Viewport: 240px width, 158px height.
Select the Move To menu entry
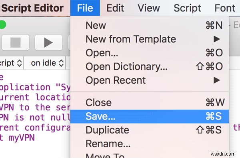[150, 155]
